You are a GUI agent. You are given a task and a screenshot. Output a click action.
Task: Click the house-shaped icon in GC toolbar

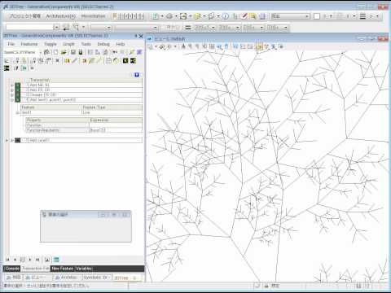pos(46,52)
